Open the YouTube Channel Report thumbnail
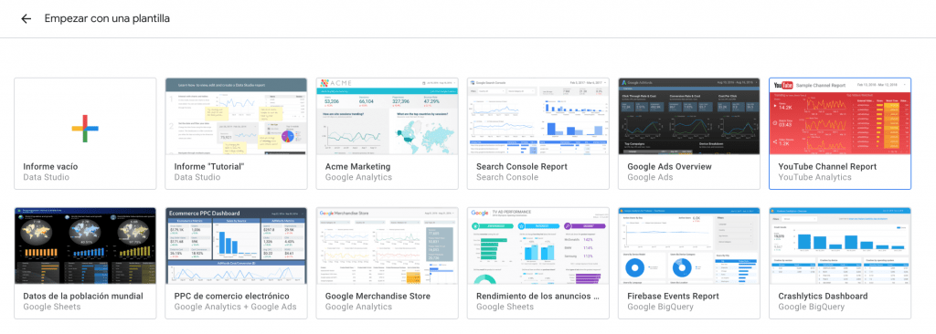Image resolution: width=936 pixels, height=334 pixels. pos(841,116)
